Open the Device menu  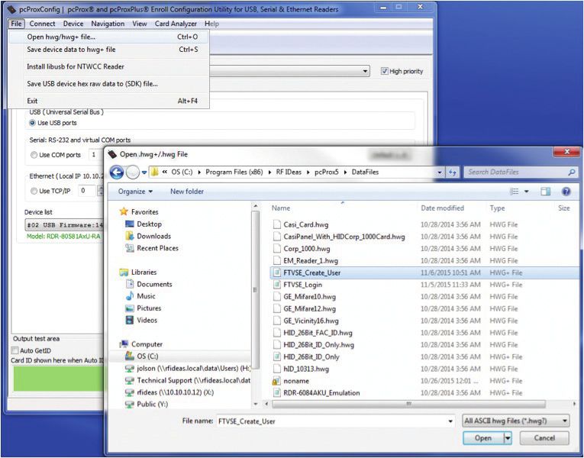(x=73, y=24)
